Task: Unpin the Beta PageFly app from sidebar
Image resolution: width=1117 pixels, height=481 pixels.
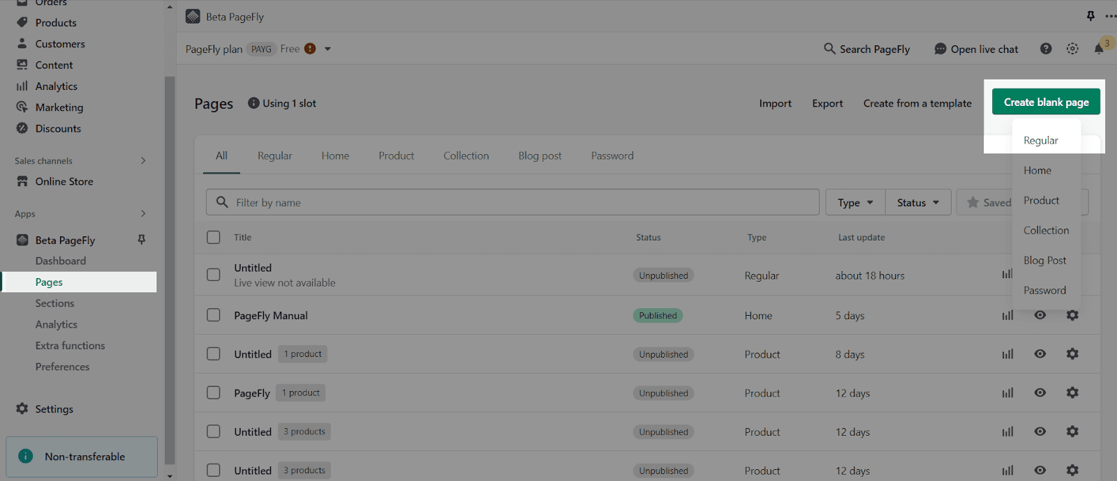Action: [x=142, y=240]
